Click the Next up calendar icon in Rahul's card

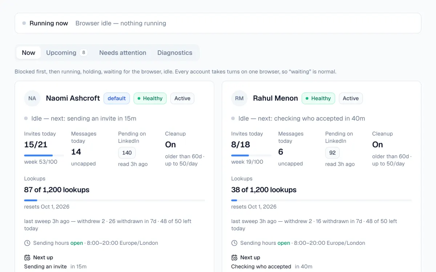pyautogui.click(x=234, y=257)
